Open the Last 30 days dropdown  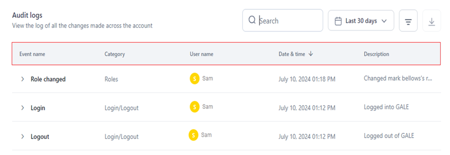tap(361, 21)
